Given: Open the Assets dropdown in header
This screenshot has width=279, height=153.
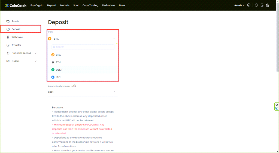Looking at the screenshot, I should [239, 5].
